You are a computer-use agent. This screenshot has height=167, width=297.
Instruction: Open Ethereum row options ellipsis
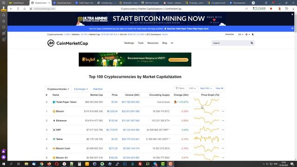[x=223, y=121]
